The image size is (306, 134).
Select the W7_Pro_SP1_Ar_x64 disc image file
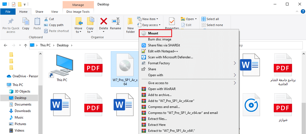(125, 68)
